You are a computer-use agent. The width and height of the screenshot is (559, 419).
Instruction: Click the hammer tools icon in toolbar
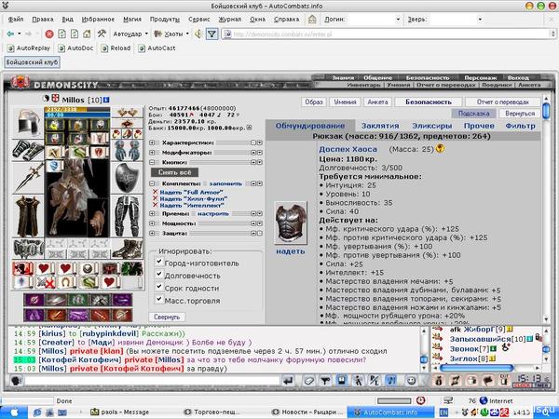click(x=102, y=34)
